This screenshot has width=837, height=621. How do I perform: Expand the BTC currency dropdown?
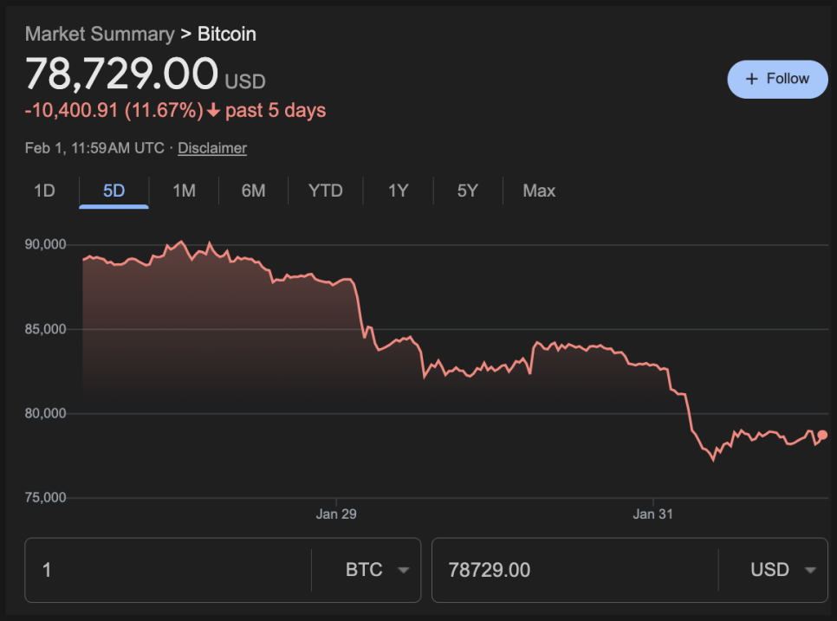coord(376,570)
